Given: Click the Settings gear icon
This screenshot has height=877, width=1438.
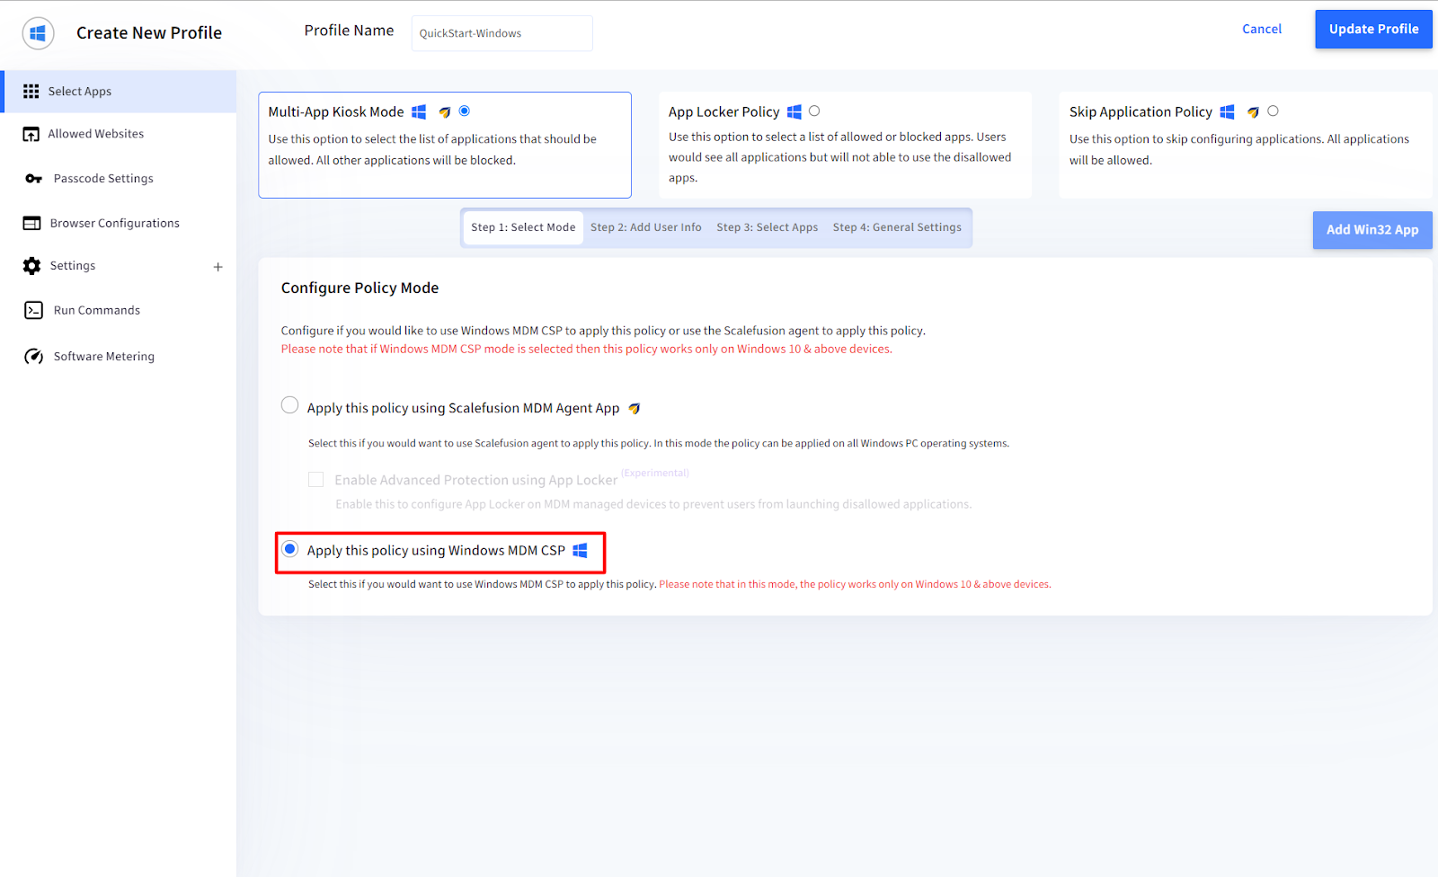Looking at the screenshot, I should (31, 266).
